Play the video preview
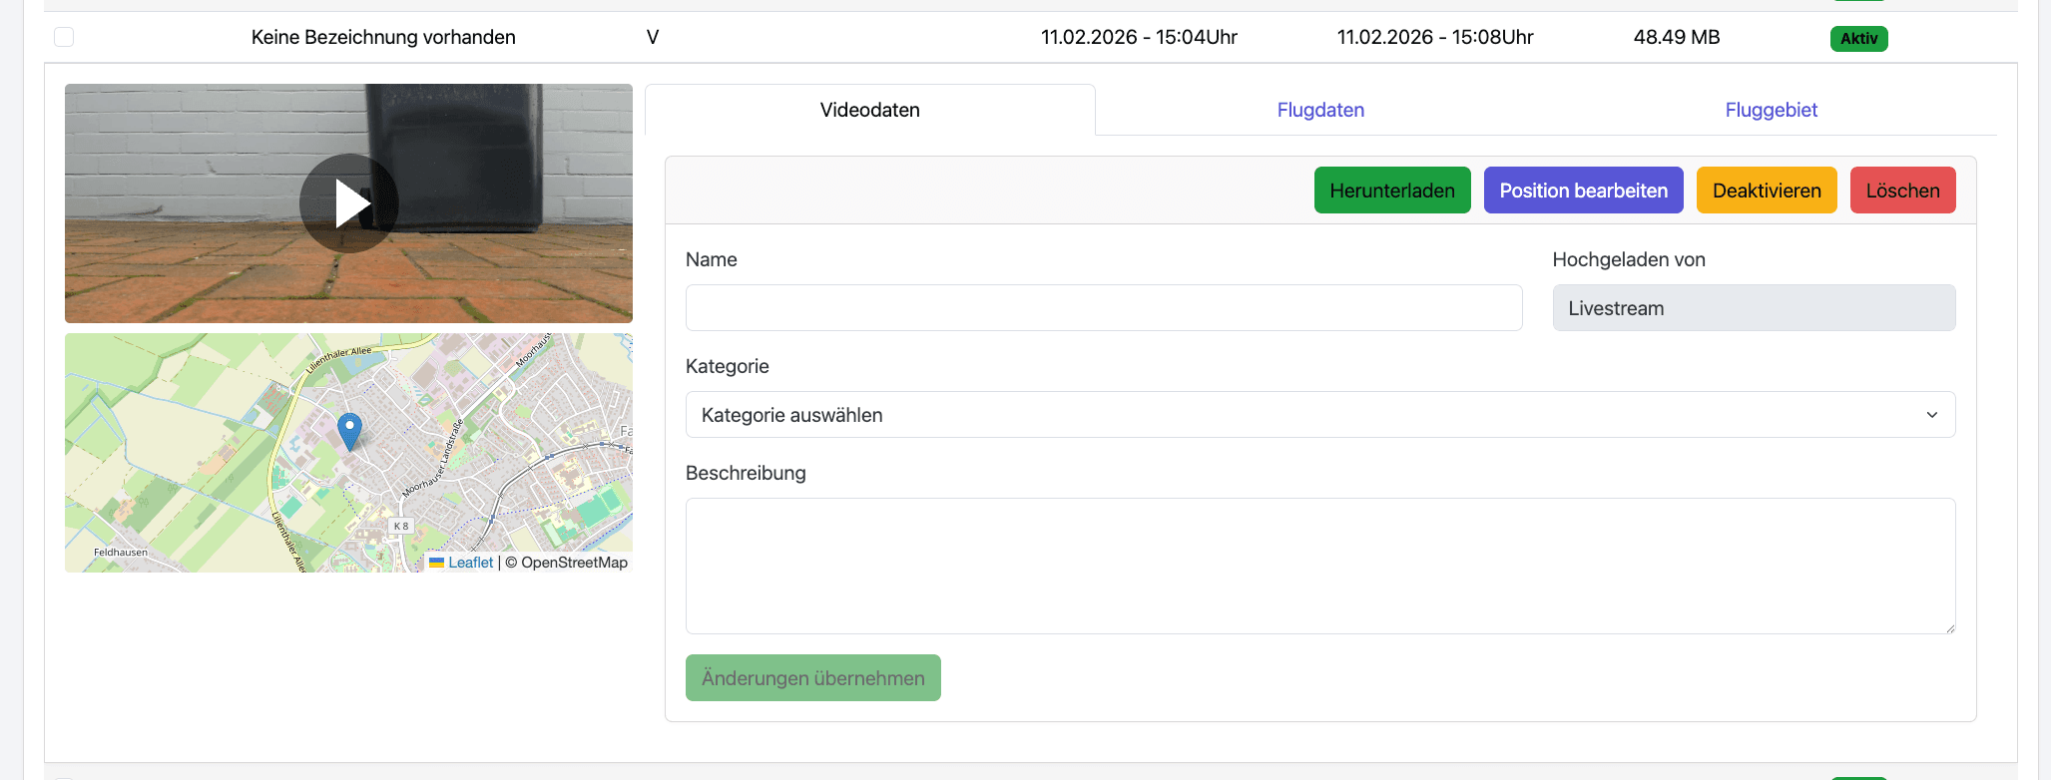Screen dimensions: 2051x780 click(348, 203)
